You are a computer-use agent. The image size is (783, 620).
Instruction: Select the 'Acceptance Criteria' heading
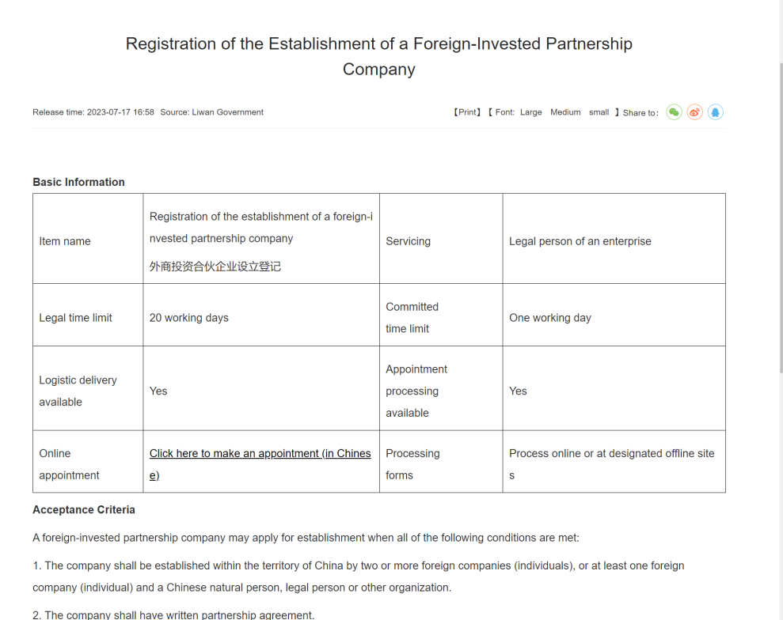click(x=84, y=510)
